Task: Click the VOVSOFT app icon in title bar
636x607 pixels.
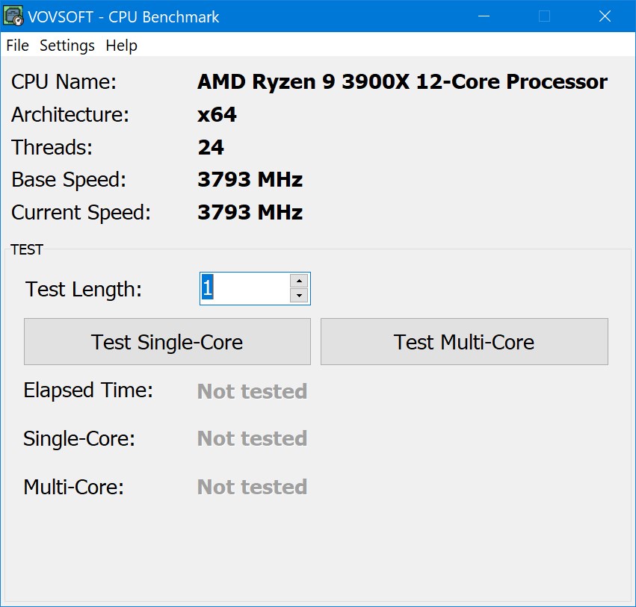Action: pos(13,16)
